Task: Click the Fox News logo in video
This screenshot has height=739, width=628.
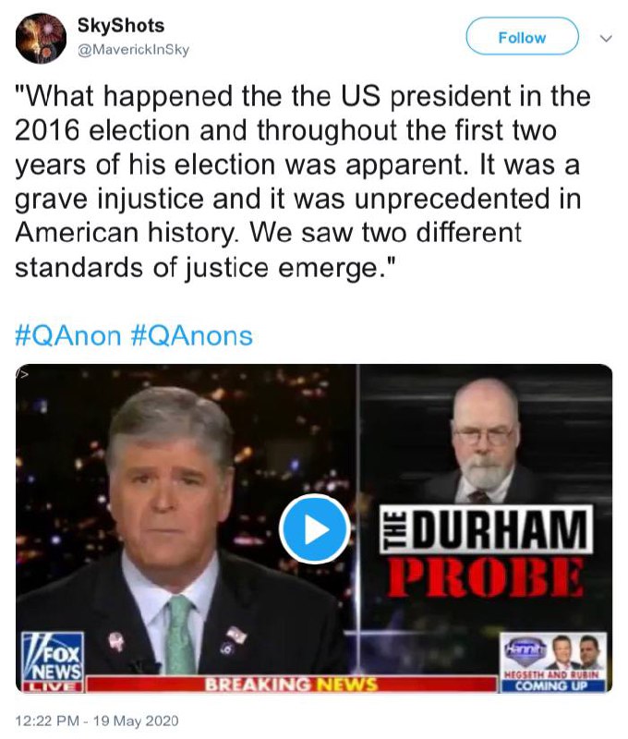Action: (x=53, y=656)
